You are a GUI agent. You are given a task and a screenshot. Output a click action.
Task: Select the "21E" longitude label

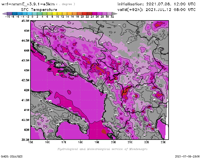130,142
